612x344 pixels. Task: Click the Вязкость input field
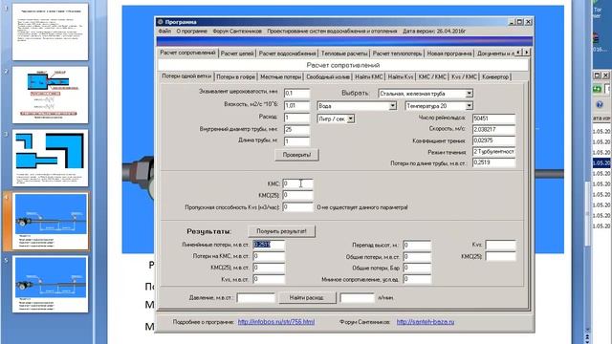tap(296, 106)
